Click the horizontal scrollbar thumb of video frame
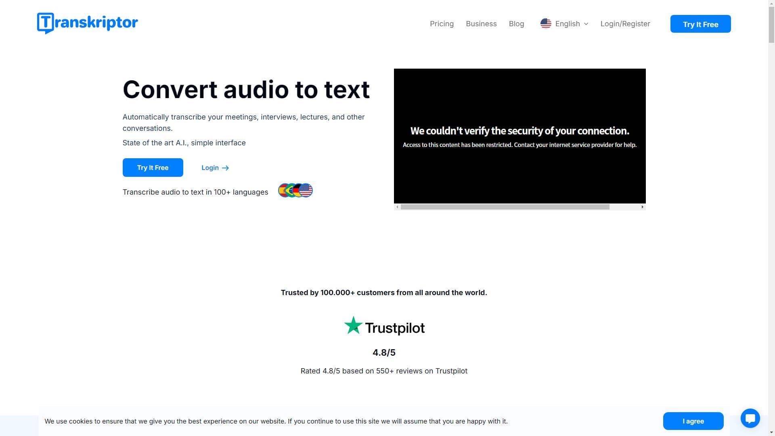775x436 pixels. [505, 207]
